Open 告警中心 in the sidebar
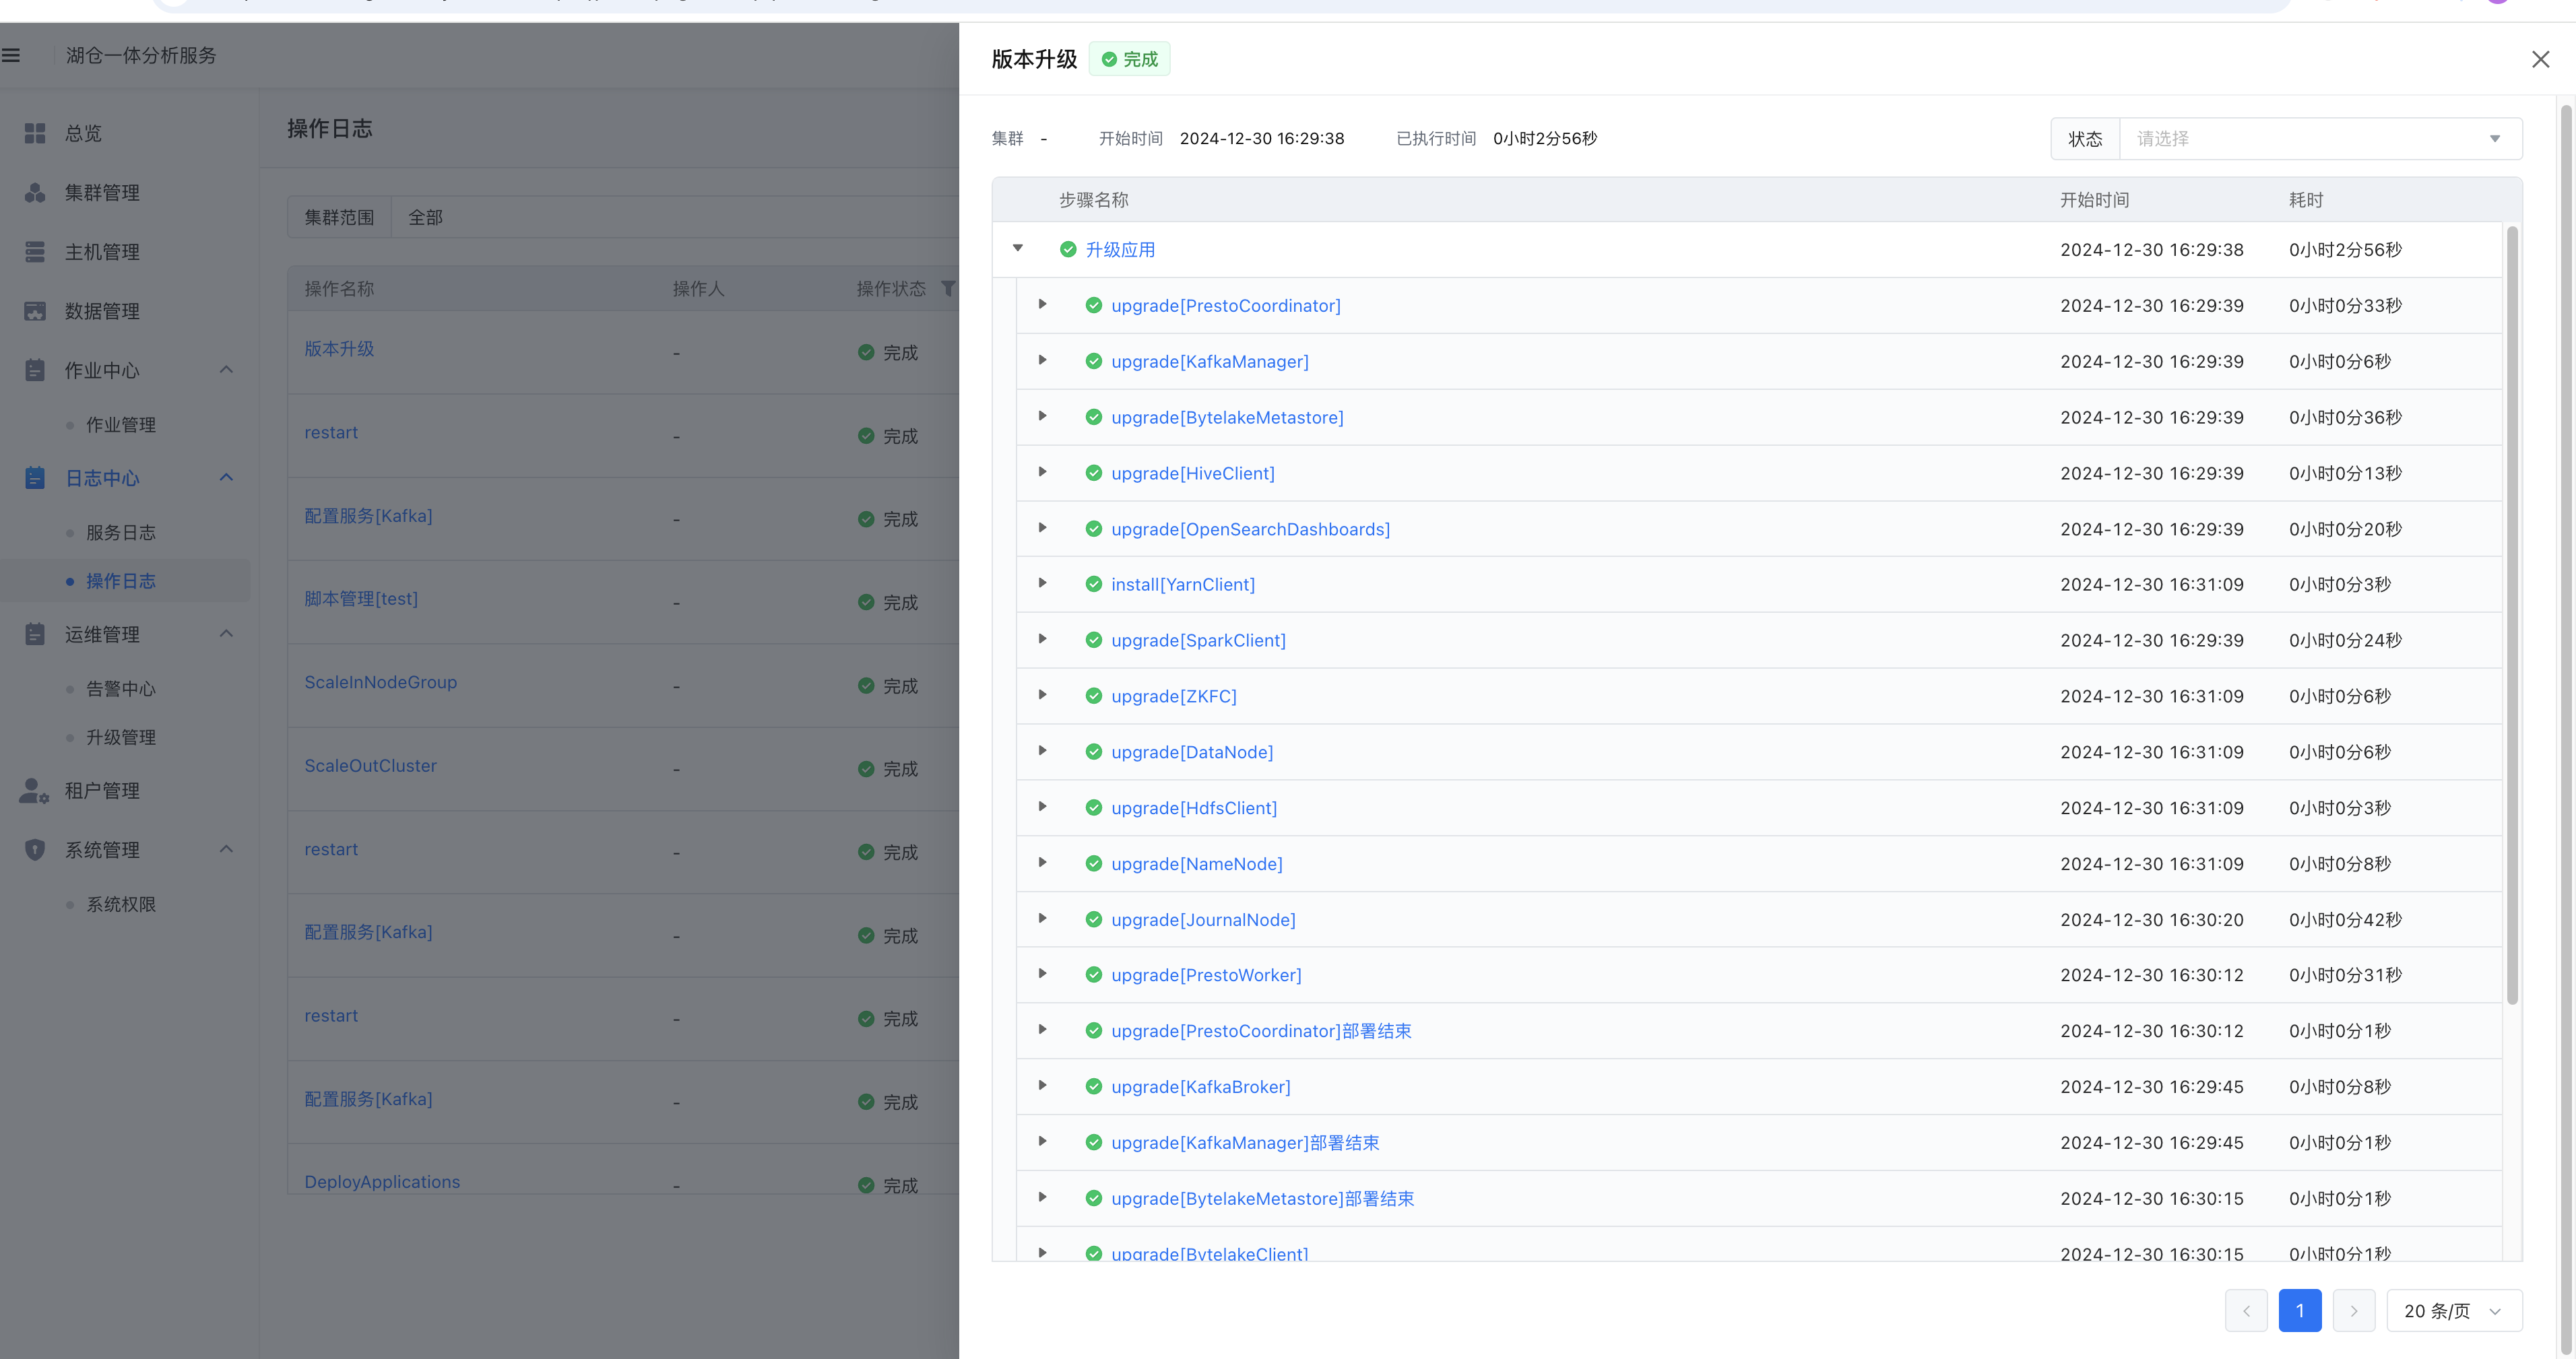 [121, 689]
